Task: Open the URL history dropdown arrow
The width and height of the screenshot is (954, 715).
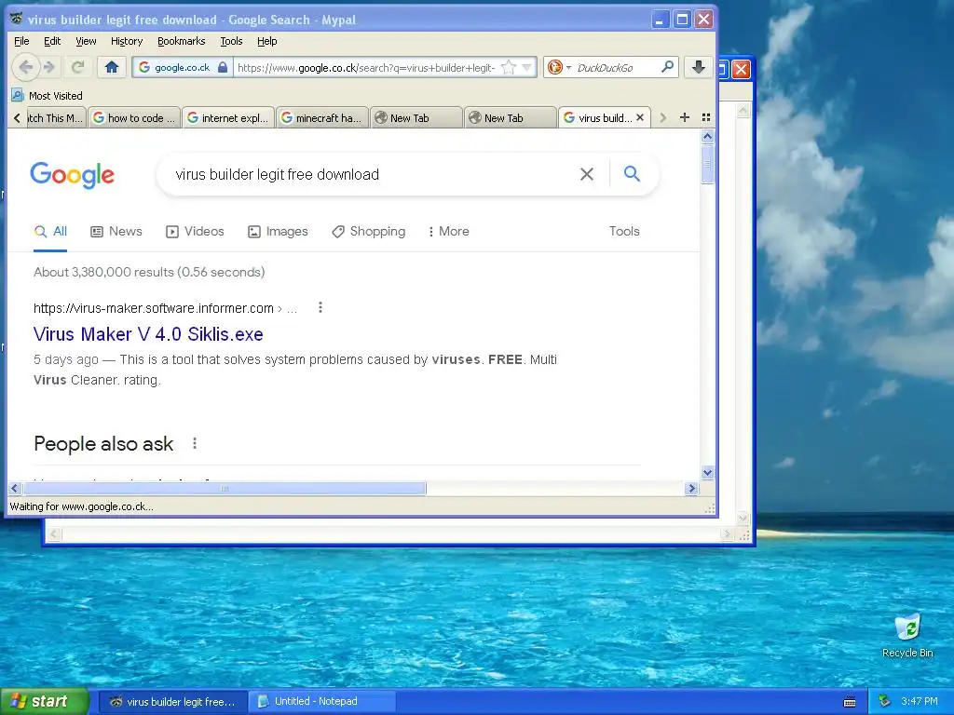Action: tap(527, 67)
